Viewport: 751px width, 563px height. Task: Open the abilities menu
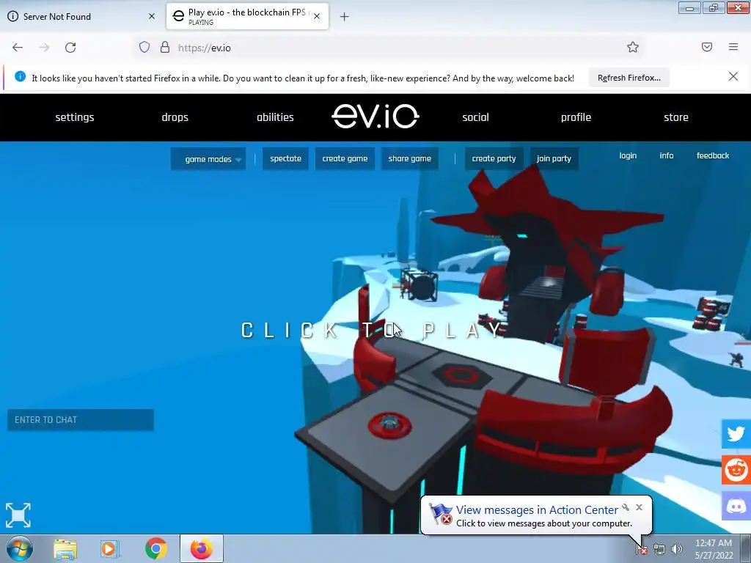pyautogui.click(x=276, y=117)
